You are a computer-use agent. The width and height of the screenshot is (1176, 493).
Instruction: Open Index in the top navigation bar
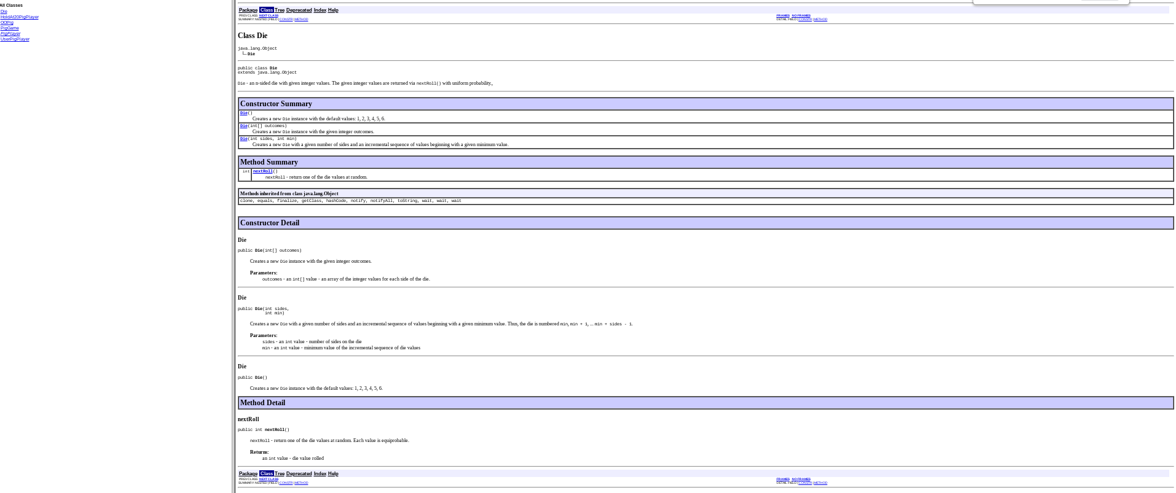(320, 10)
